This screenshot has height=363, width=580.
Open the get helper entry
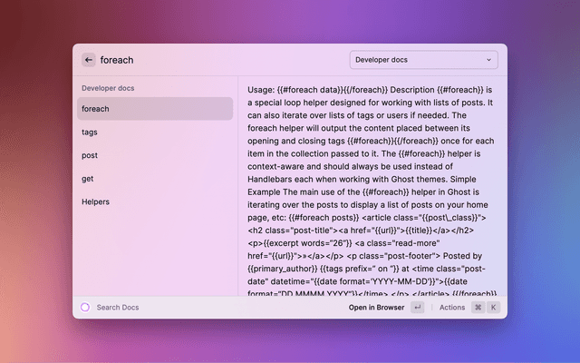pyautogui.click(x=152, y=179)
